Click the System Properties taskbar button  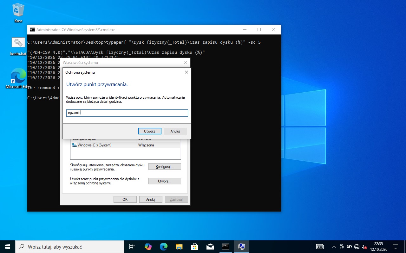click(241, 247)
